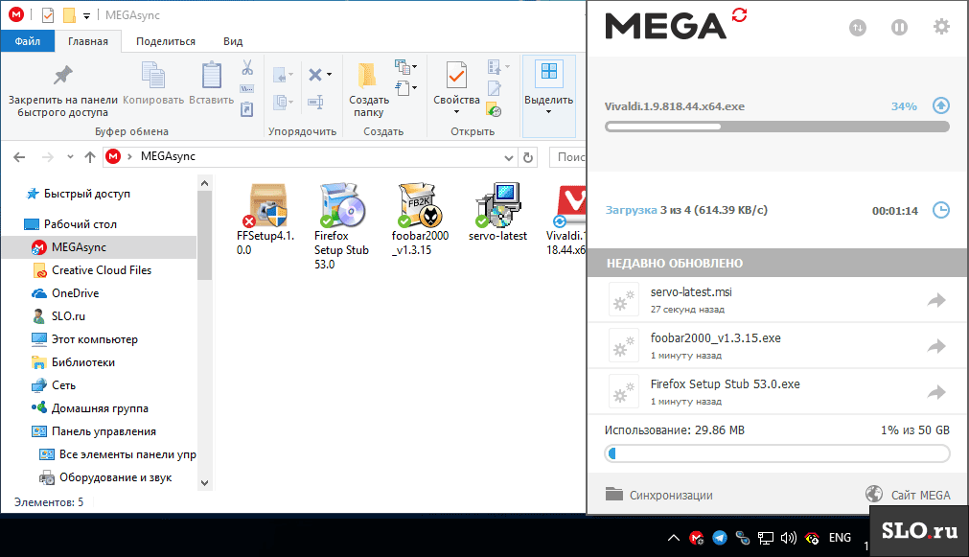Select Этот компьютер in navigation pane

coord(84,339)
